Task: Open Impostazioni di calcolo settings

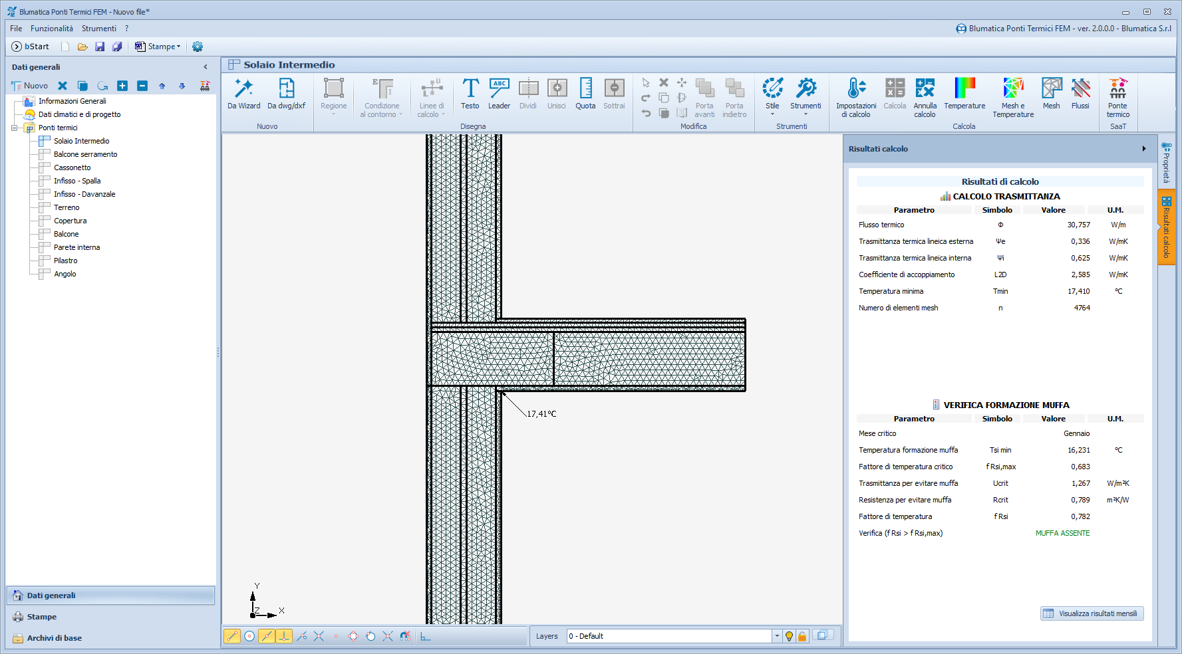Action: [856, 97]
